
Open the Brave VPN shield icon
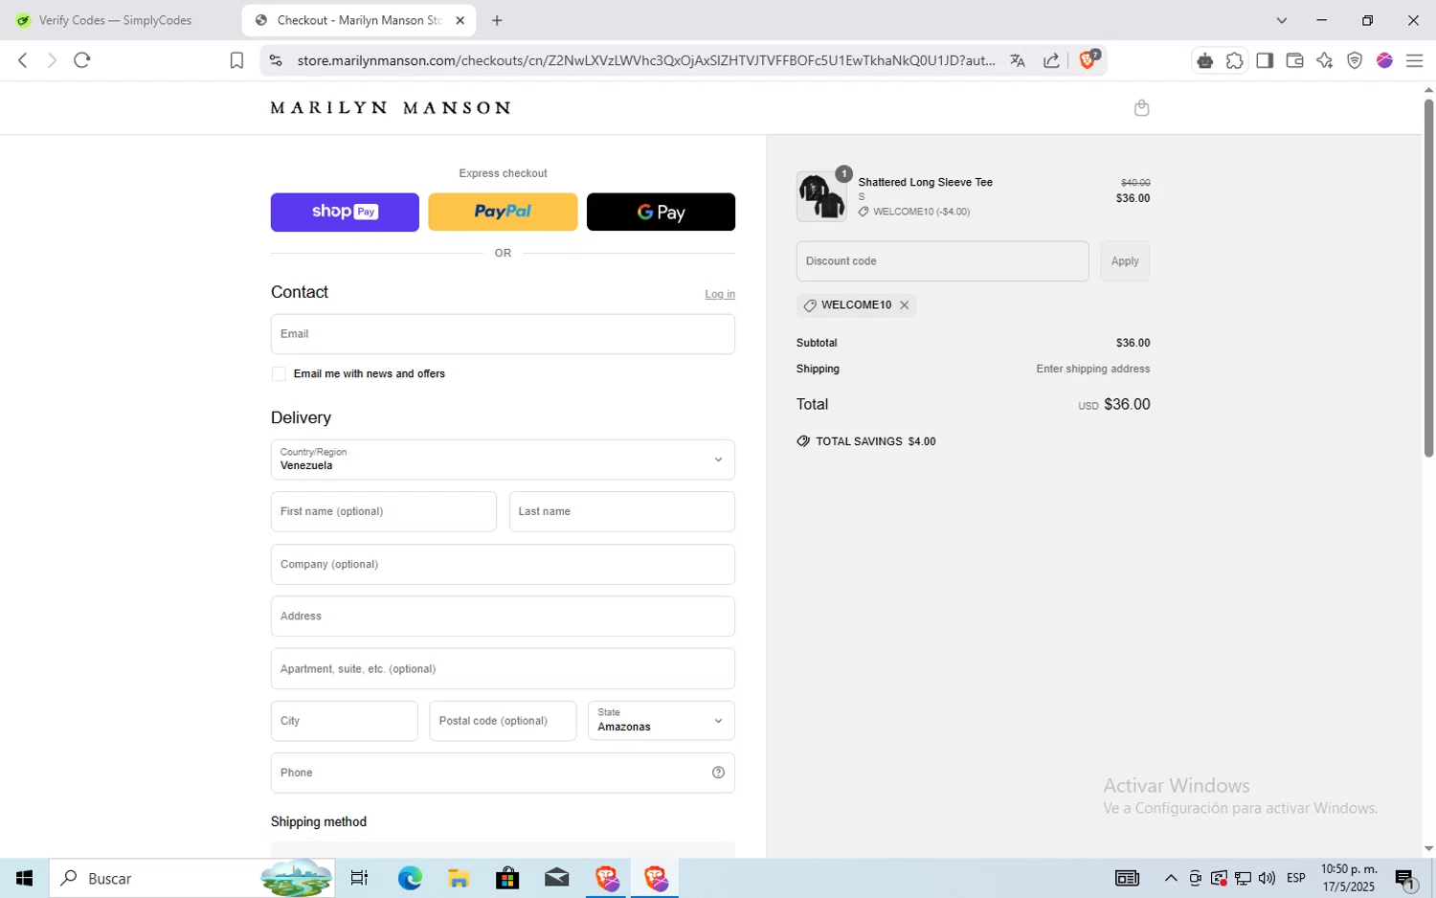coord(1355,60)
